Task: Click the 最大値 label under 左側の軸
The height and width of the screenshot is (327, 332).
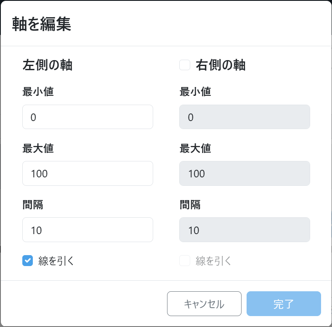Action: coord(38,148)
